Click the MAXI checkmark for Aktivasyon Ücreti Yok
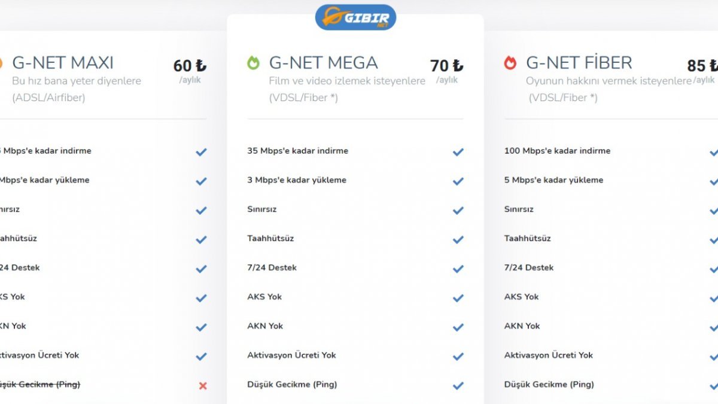This screenshot has height=404, width=718. click(201, 356)
